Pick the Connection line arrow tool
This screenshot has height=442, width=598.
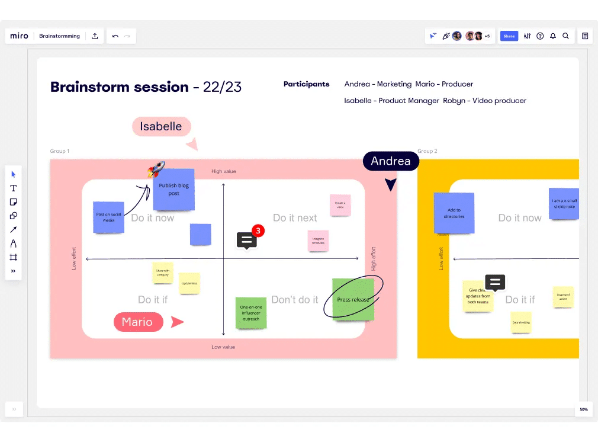coord(14,230)
